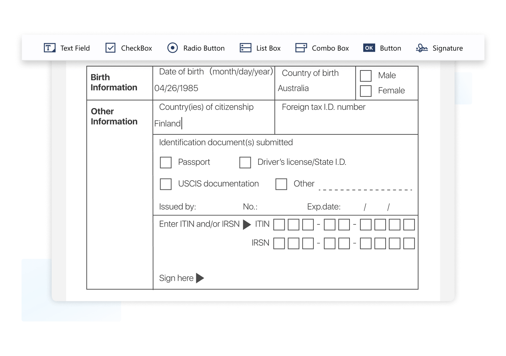Select the Signature tool icon
This screenshot has height=356, width=506.
[x=421, y=48]
